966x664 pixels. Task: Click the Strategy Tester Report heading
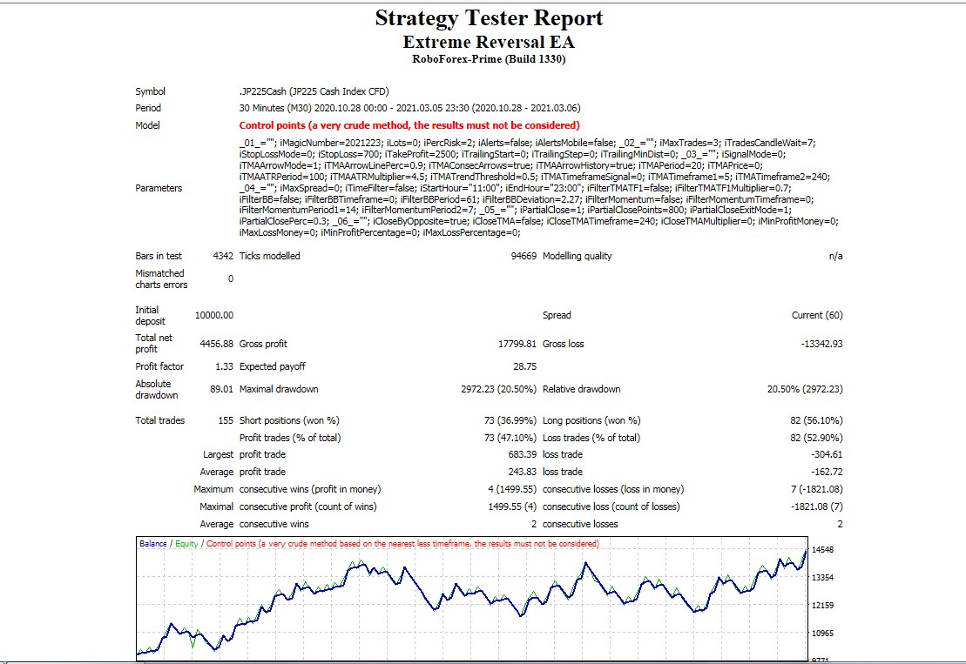click(489, 18)
